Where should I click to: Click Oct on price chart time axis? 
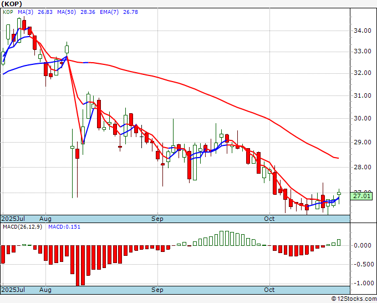pos(269,219)
